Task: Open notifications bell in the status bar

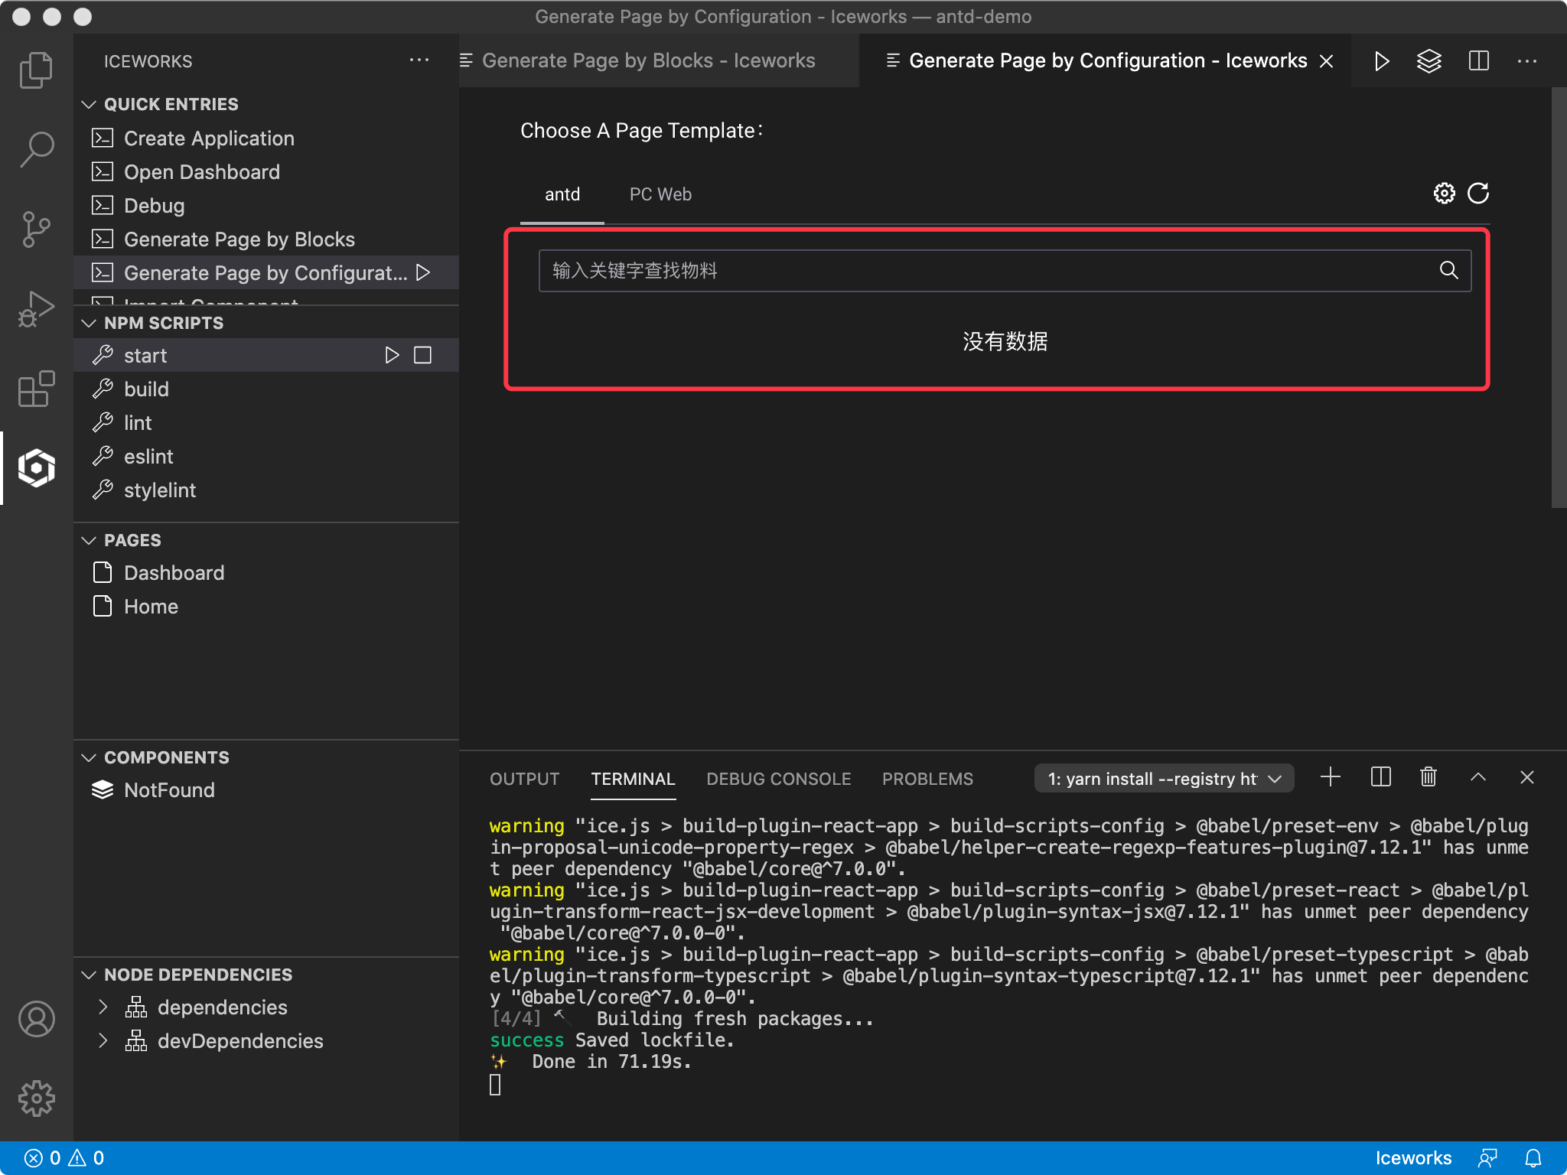Action: (1534, 1157)
